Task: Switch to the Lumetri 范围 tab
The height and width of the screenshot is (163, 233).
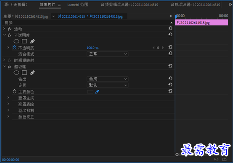Action: (78, 5)
